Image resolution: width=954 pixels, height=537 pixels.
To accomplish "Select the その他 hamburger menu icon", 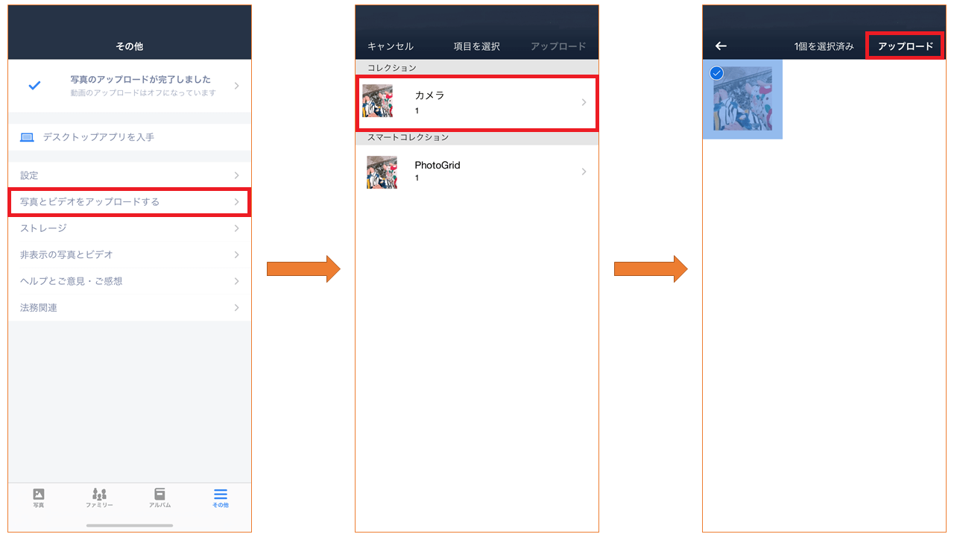I will point(221,494).
